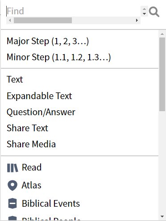Select Major Step (1, 2, 3…)

point(48,41)
